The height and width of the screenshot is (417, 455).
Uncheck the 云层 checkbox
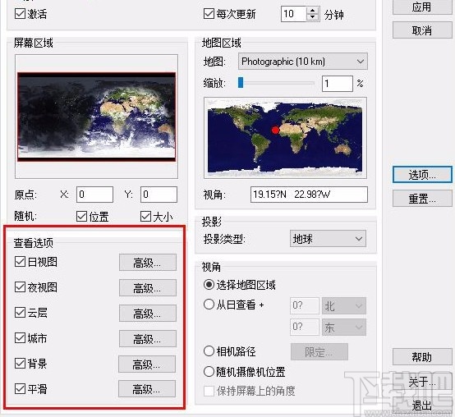coord(20,313)
